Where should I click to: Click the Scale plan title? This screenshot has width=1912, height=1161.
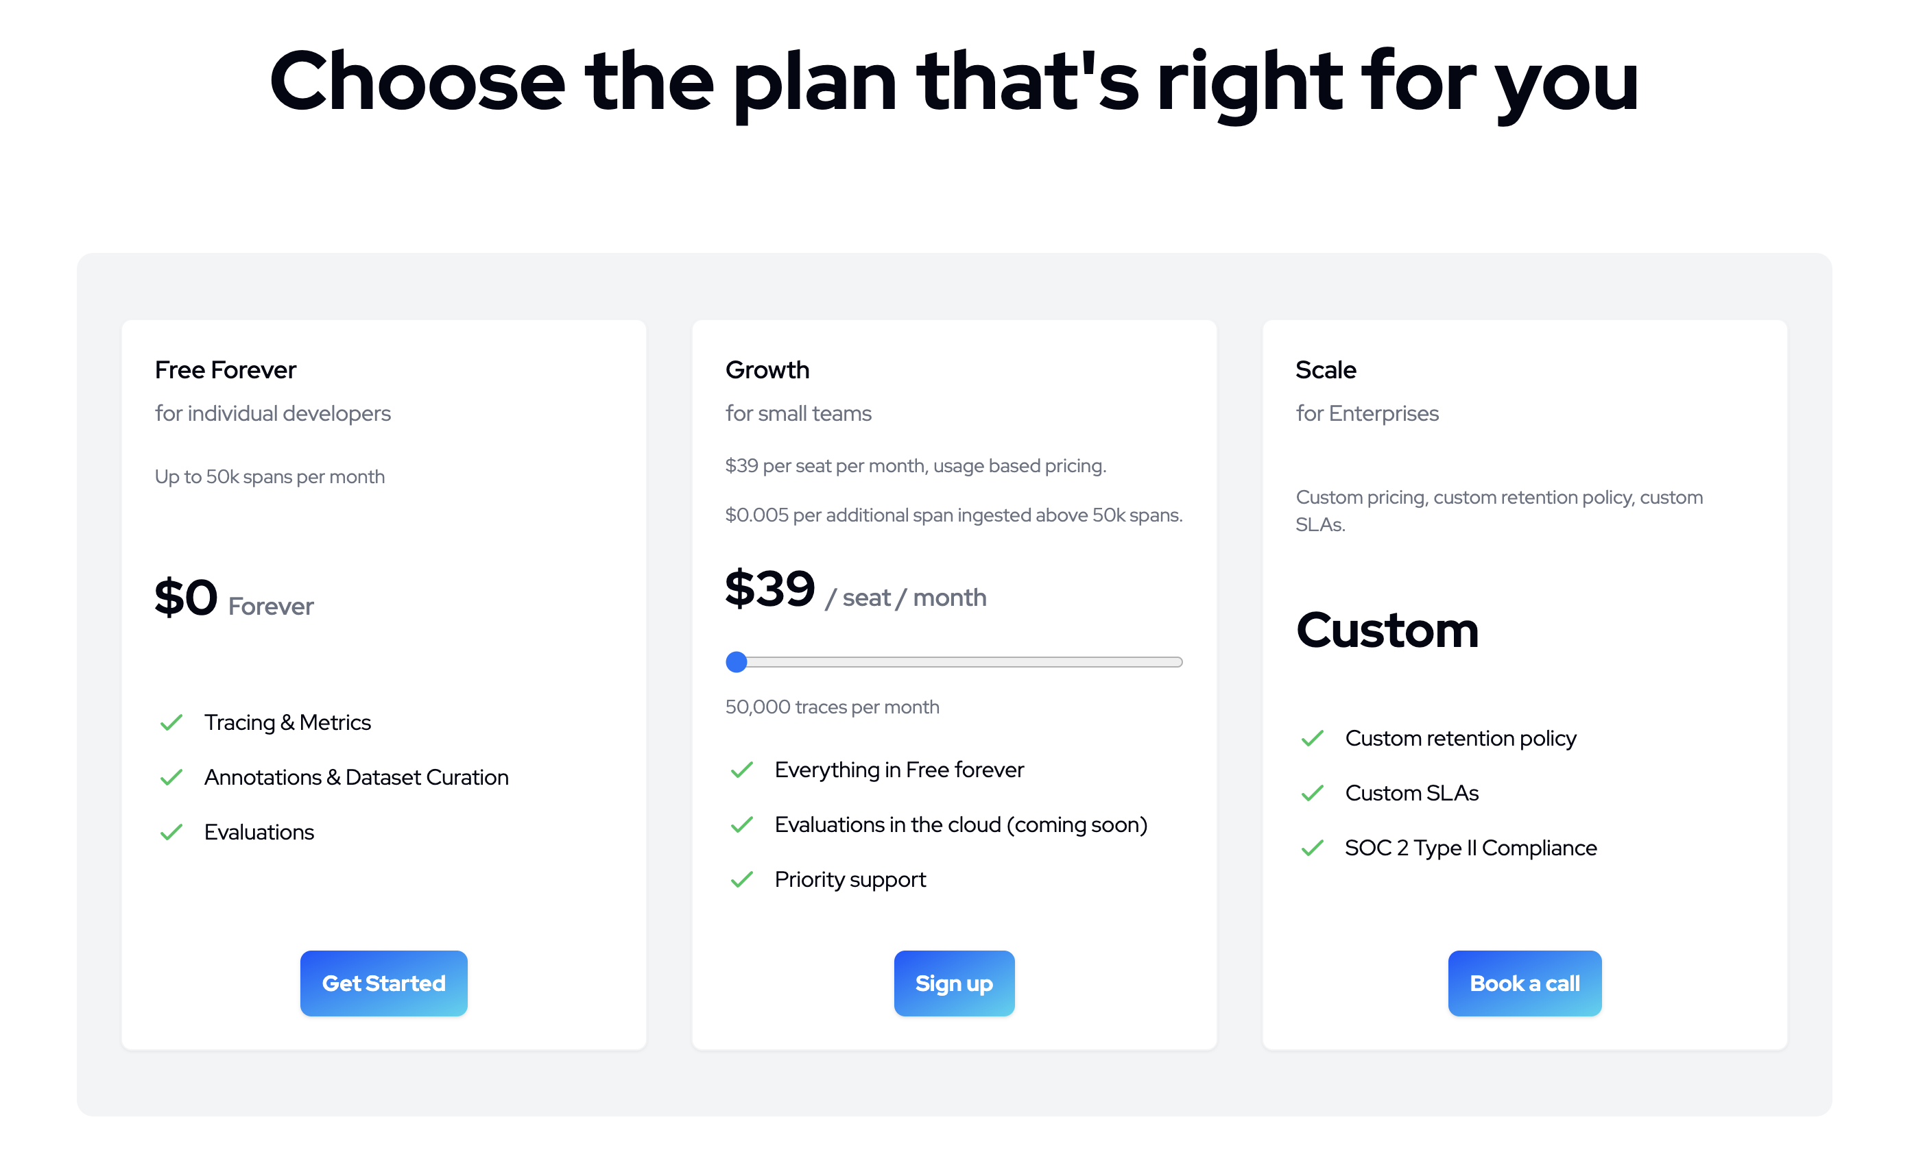1326,370
